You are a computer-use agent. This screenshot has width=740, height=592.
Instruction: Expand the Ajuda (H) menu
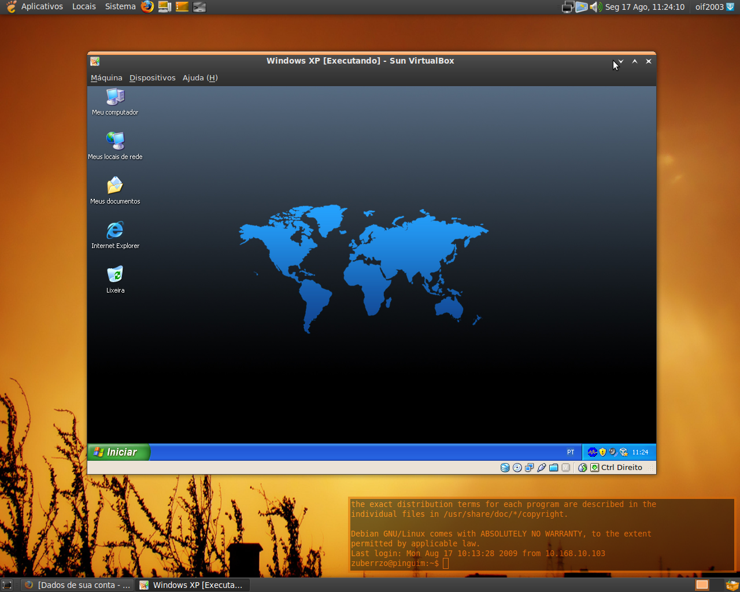pyautogui.click(x=200, y=78)
